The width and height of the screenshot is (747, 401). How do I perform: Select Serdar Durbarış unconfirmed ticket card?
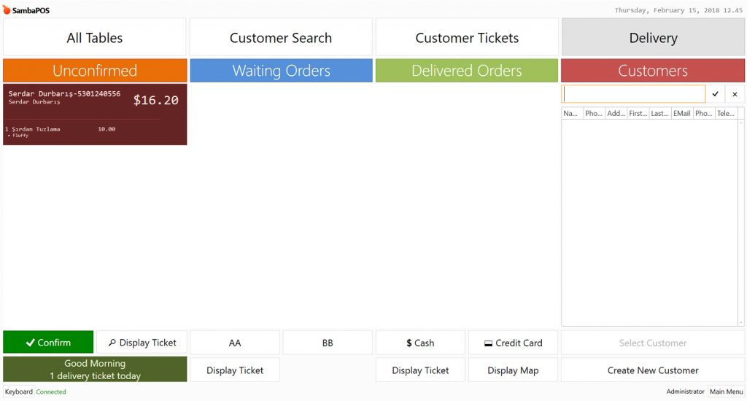point(95,114)
